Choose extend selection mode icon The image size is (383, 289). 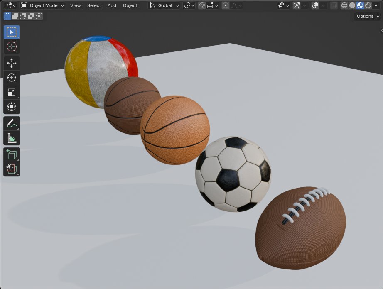(x=15, y=16)
